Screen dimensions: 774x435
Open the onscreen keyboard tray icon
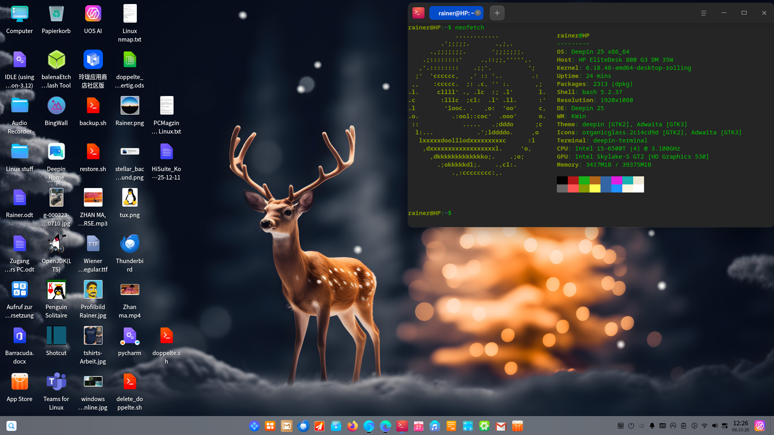(x=663, y=426)
